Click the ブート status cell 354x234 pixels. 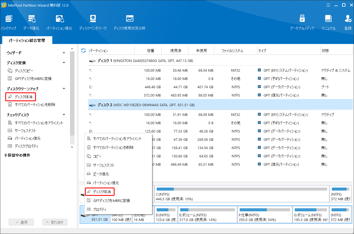coord(325,87)
